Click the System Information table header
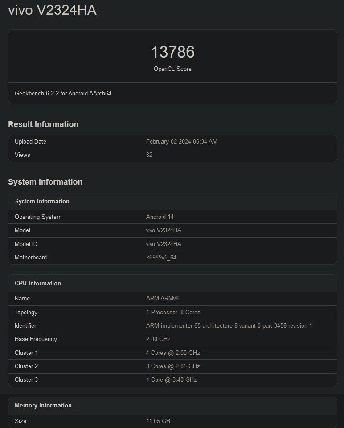This screenshot has width=344, height=428. tap(42, 201)
